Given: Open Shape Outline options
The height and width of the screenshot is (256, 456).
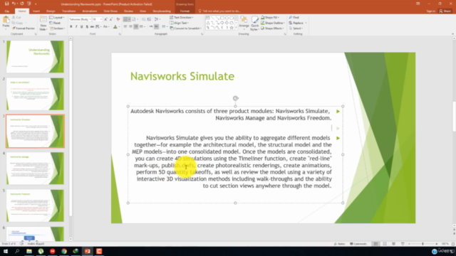Looking at the screenshot, I should coord(272,23).
